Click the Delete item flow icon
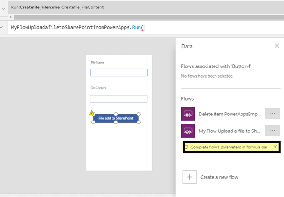 click(x=188, y=114)
